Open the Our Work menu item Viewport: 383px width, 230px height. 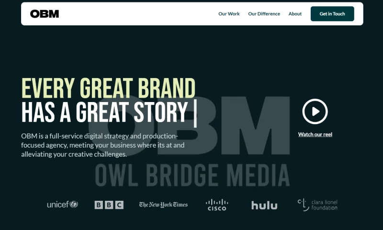(229, 14)
